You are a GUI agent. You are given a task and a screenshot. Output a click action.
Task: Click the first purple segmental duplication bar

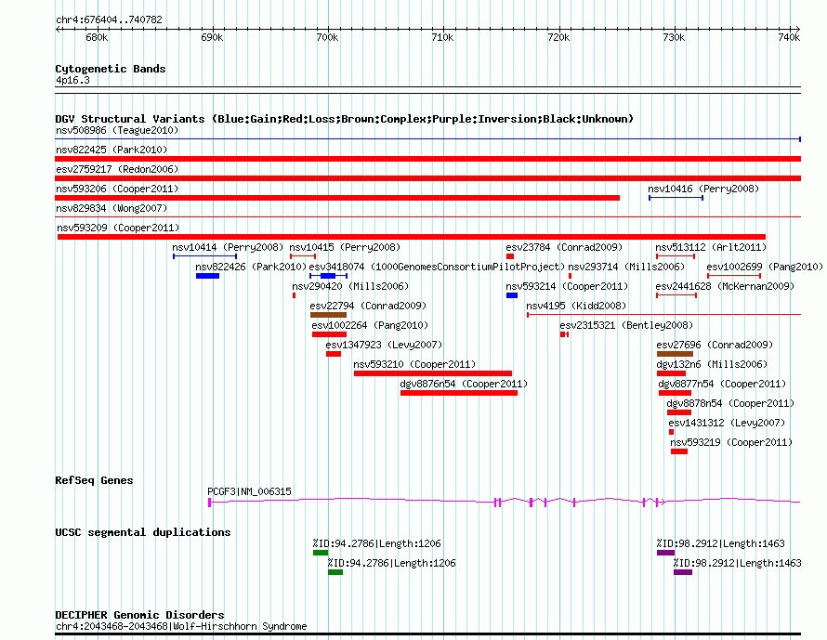[x=665, y=553]
